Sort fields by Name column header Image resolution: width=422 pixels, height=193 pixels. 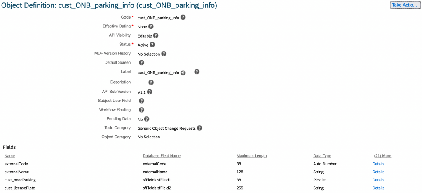pyautogui.click(x=9, y=156)
